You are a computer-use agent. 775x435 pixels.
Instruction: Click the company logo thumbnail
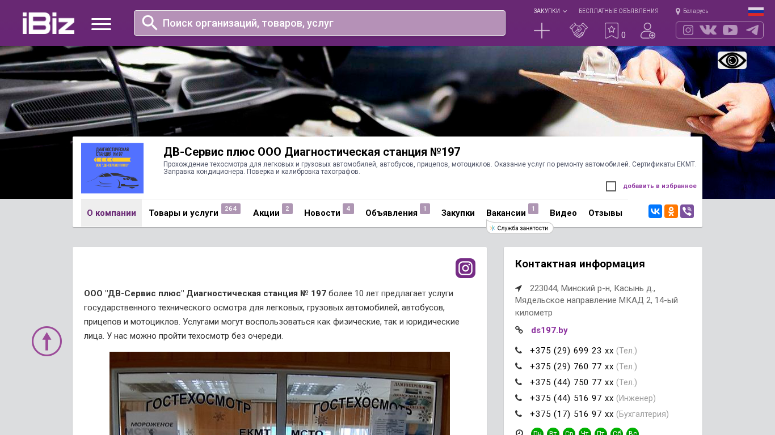[x=112, y=168]
